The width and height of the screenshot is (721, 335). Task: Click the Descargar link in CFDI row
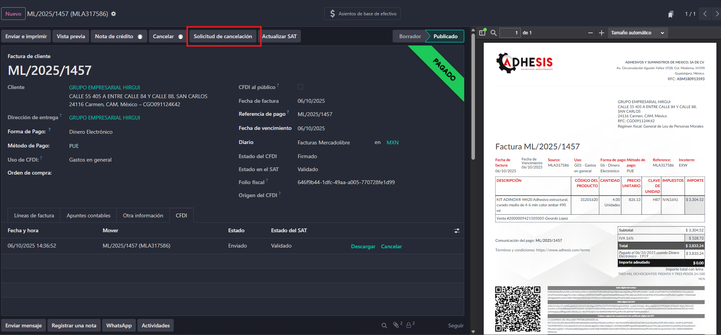pyautogui.click(x=363, y=246)
